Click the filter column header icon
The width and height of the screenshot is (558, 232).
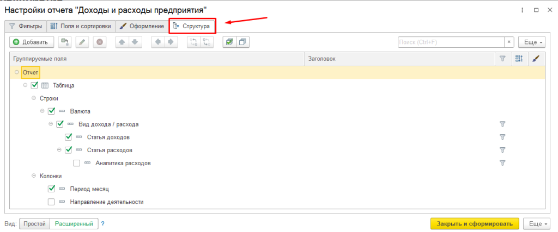(x=502, y=59)
